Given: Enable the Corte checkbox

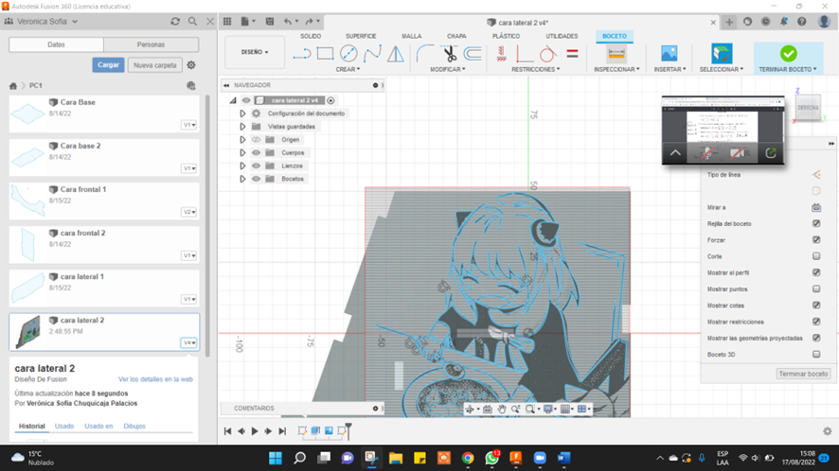Looking at the screenshot, I should (x=816, y=256).
